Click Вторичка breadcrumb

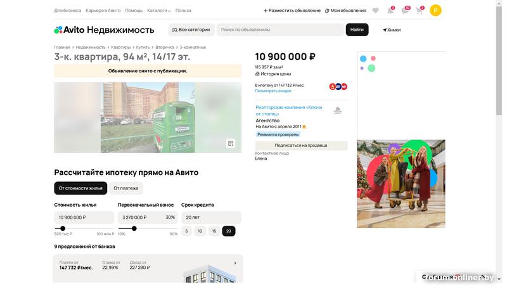(165, 47)
